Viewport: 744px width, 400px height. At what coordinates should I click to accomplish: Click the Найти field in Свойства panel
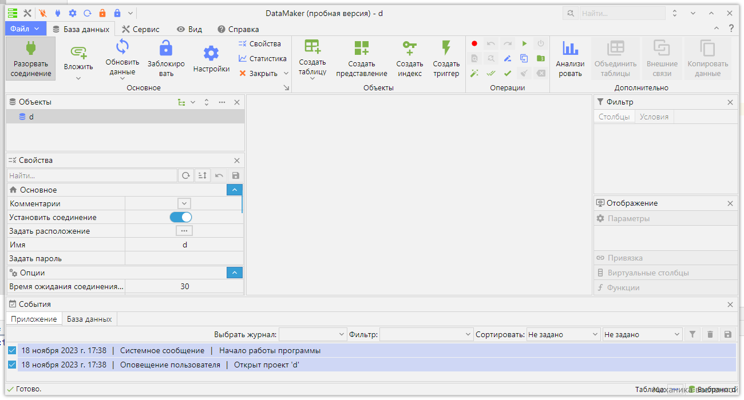[x=92, y=176]
